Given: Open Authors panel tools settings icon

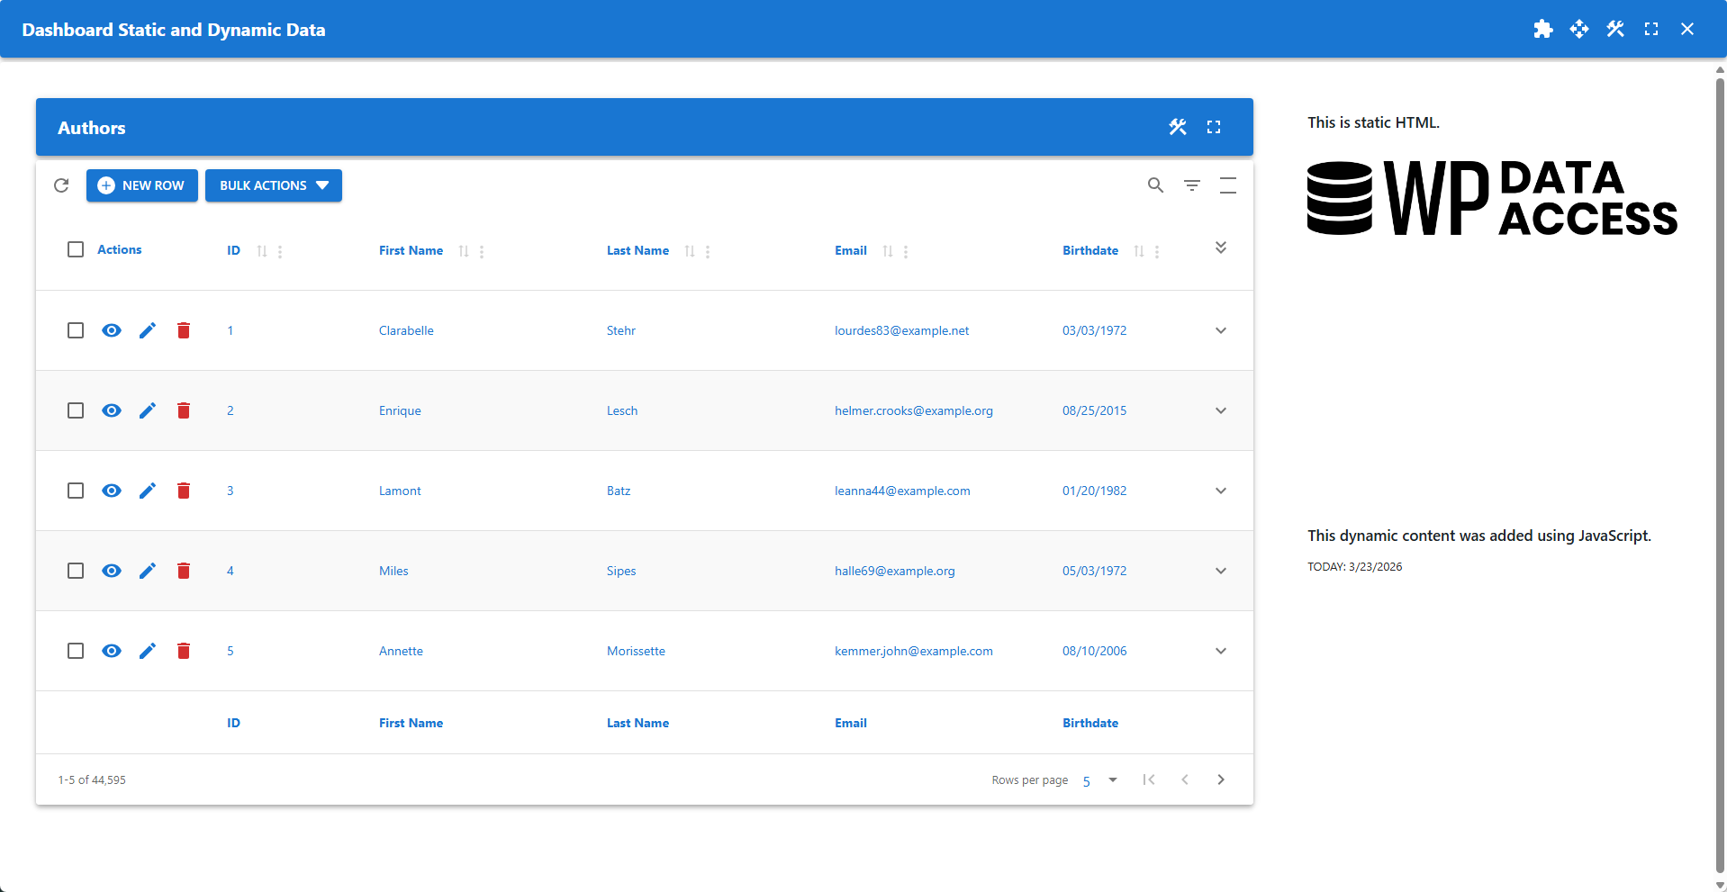Looking at the screenshot, I should [x=1177, y=127].
